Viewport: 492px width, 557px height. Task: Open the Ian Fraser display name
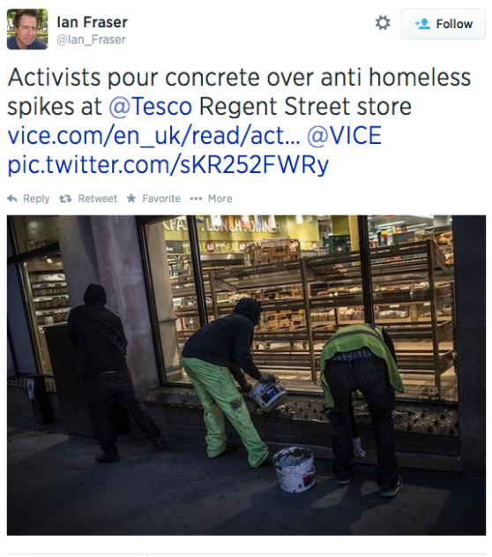pos(93,22)
